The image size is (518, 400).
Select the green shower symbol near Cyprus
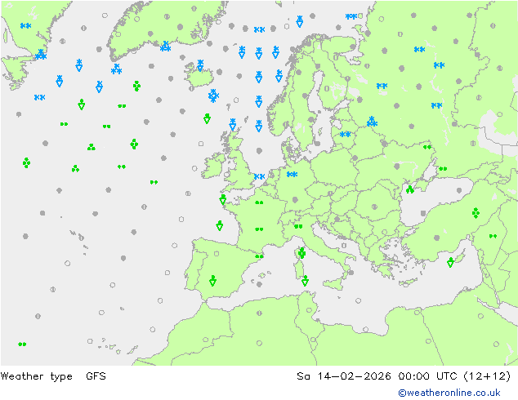tap(450, 262)
